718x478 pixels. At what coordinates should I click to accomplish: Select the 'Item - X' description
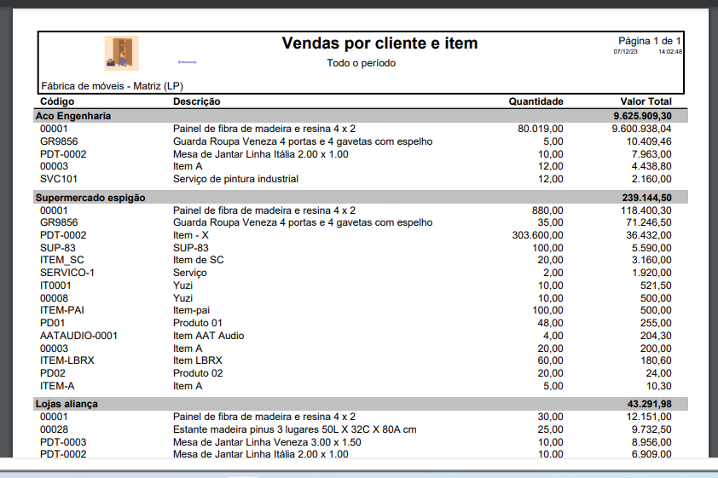point(190,235)
